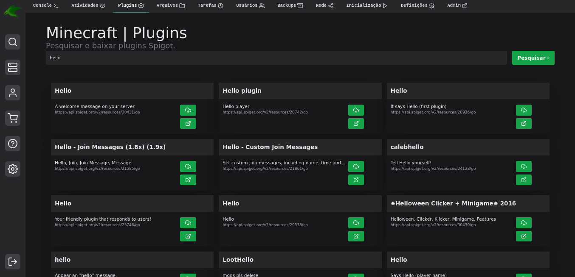
Task: Click URL text ending resources/20431/go
Action: coord(97,112)
